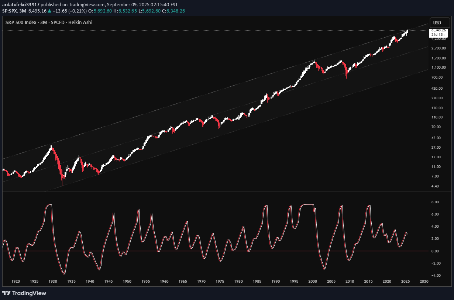Viewport: 454px width, 300px height.
Task: Click the current price label 6,348.26
Action: click(438, 30)
